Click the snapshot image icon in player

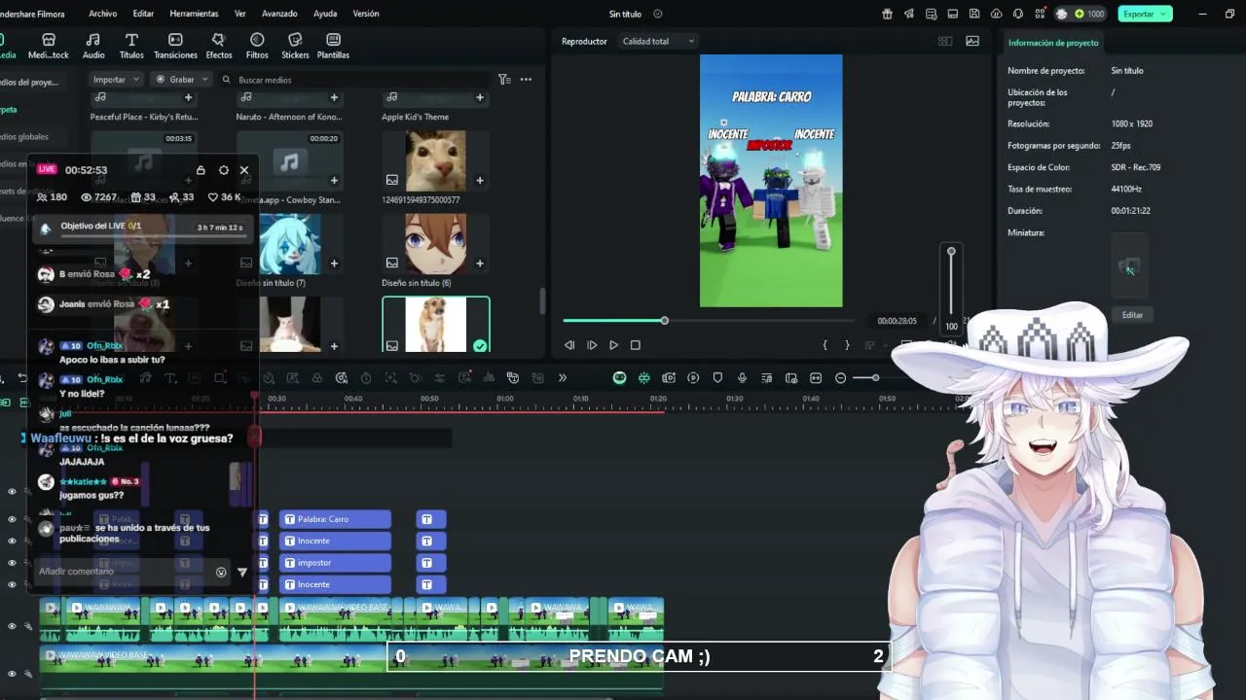(x=972, y=41)
